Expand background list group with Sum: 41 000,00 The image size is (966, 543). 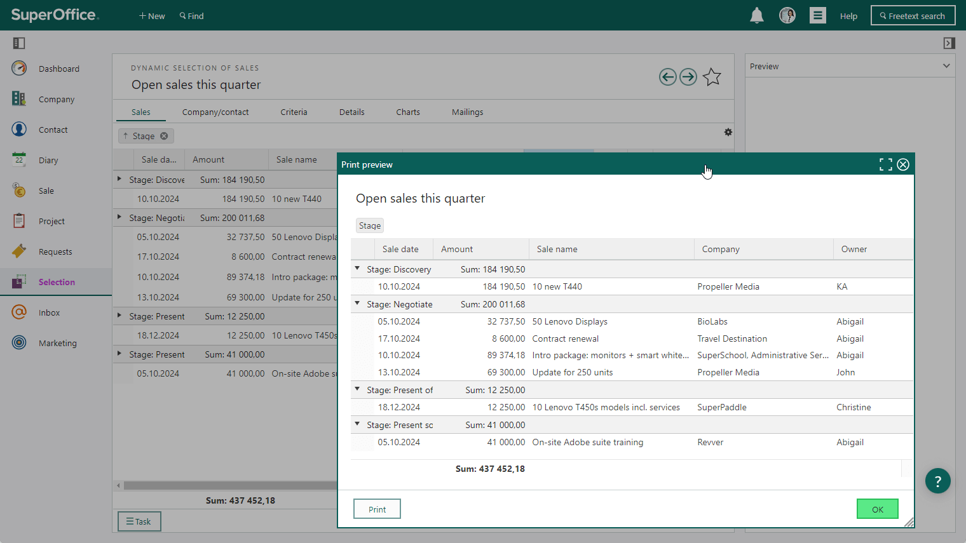click(x=119, y=354)
